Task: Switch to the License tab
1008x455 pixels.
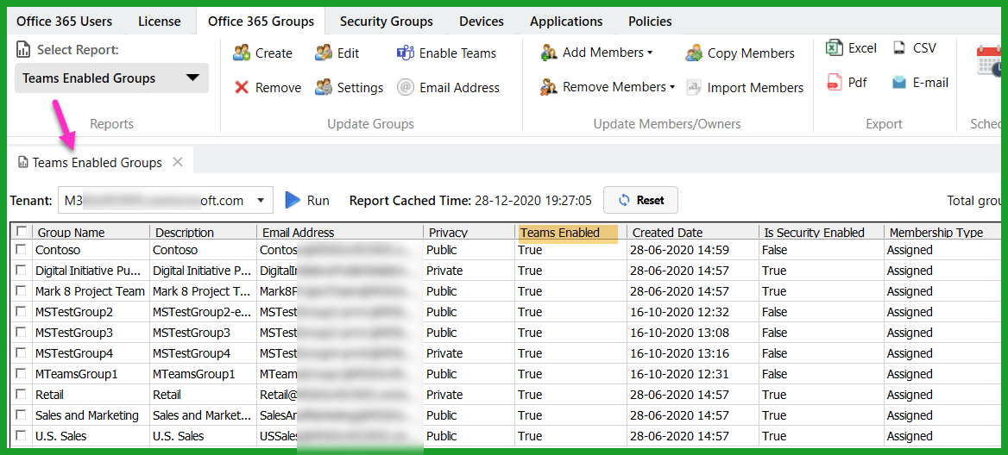Action: 160,22
